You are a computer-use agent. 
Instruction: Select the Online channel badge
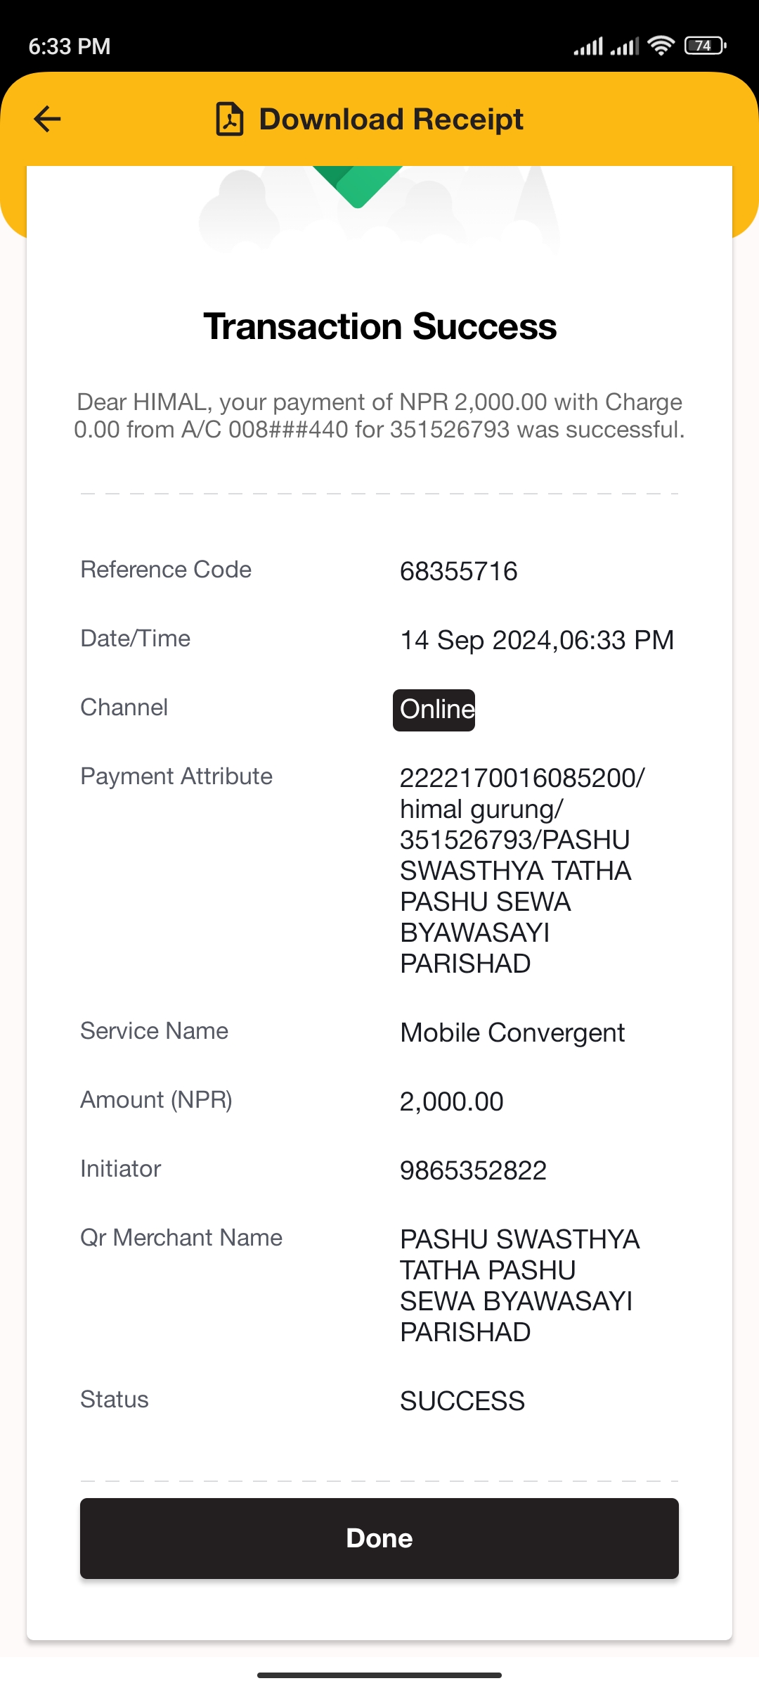point(434,710)
